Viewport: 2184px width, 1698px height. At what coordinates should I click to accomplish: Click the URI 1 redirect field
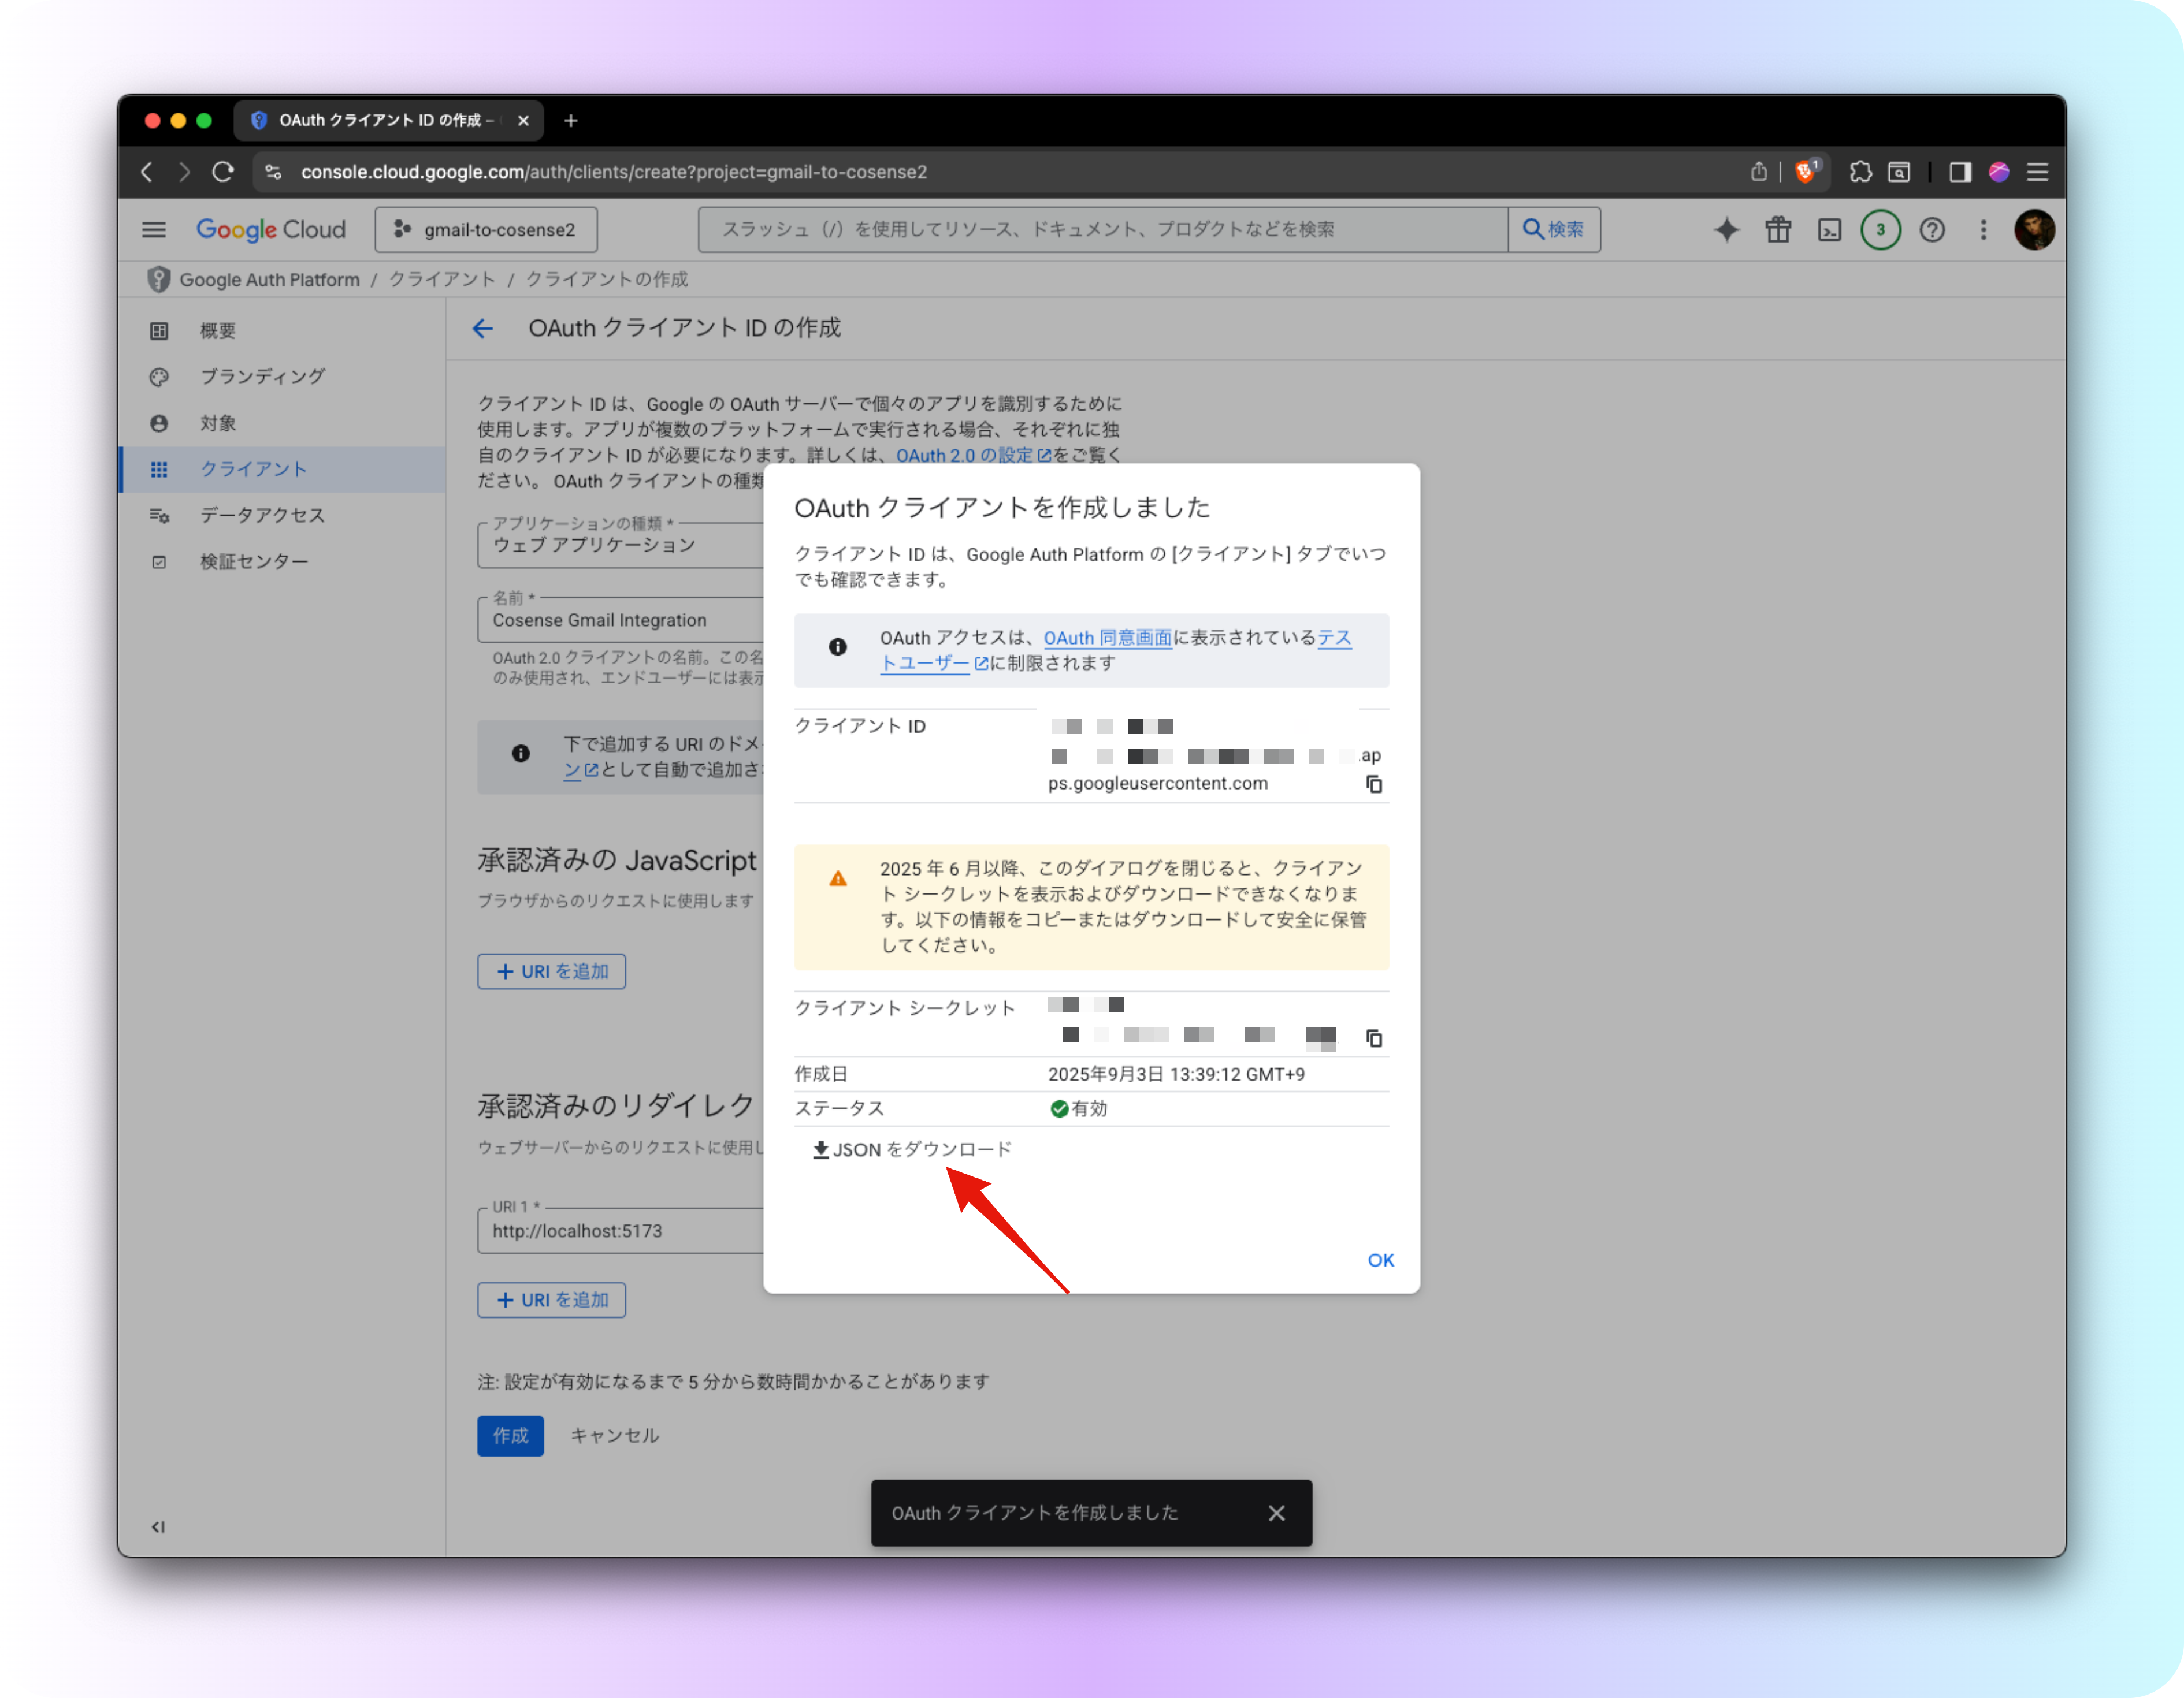point(621,1231)
